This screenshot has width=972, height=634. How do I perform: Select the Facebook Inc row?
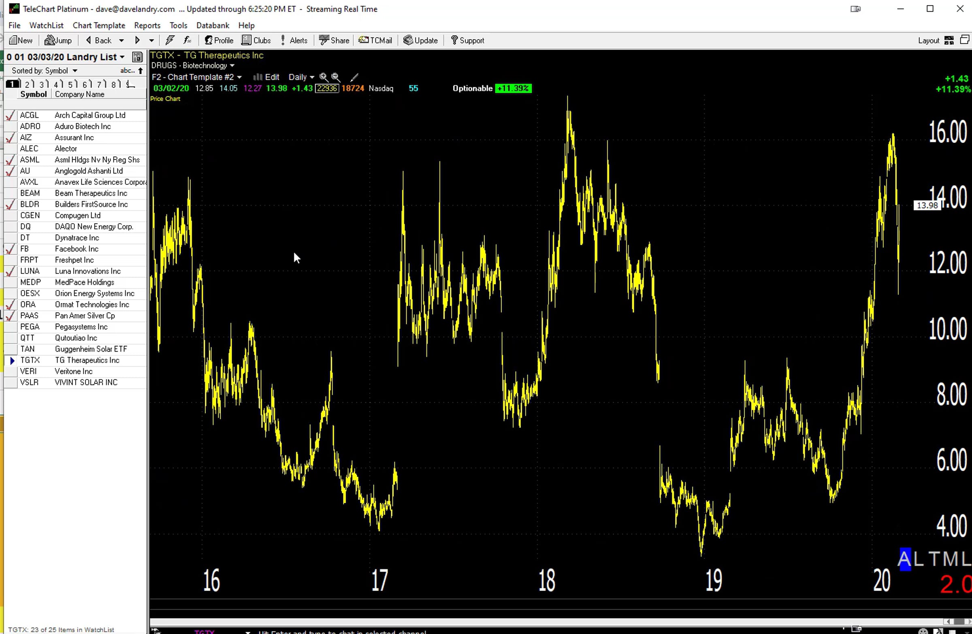coord(76,249)
